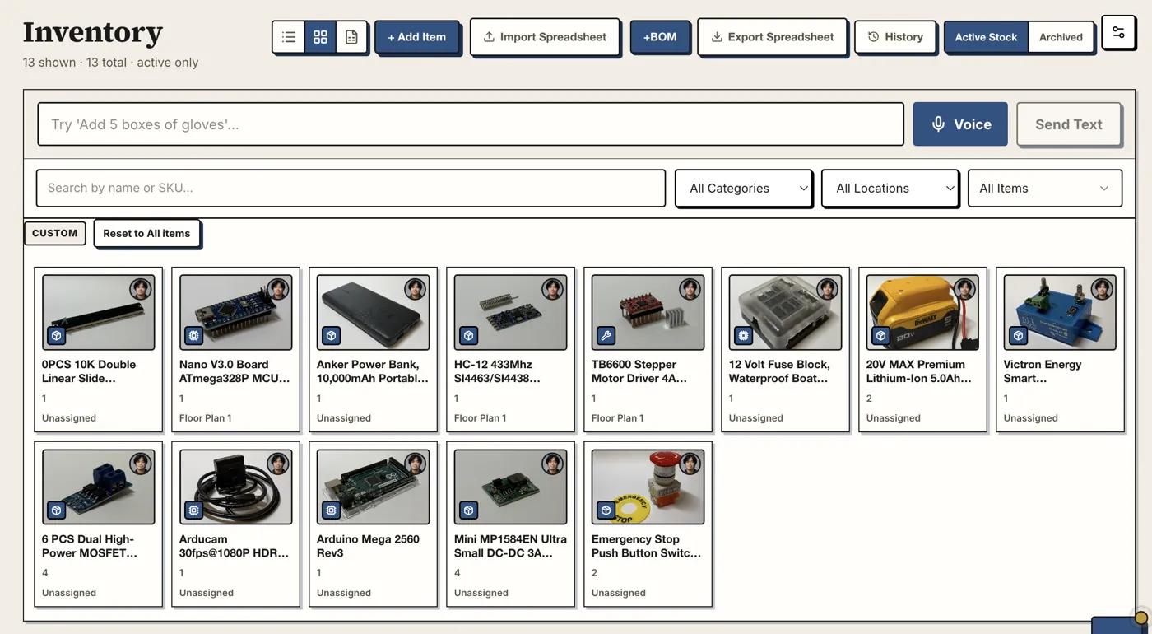Open All Items dropdown
The height and width of the screenshot is (634, 1152).
coord(1045,188)
